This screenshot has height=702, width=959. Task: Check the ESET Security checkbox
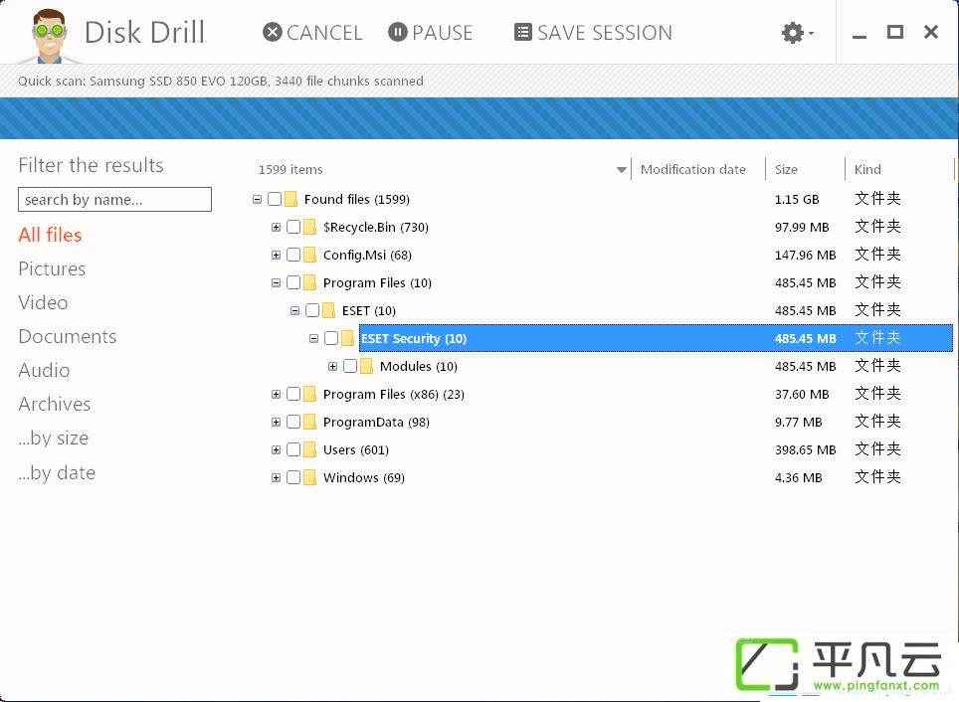pos(331,339)
